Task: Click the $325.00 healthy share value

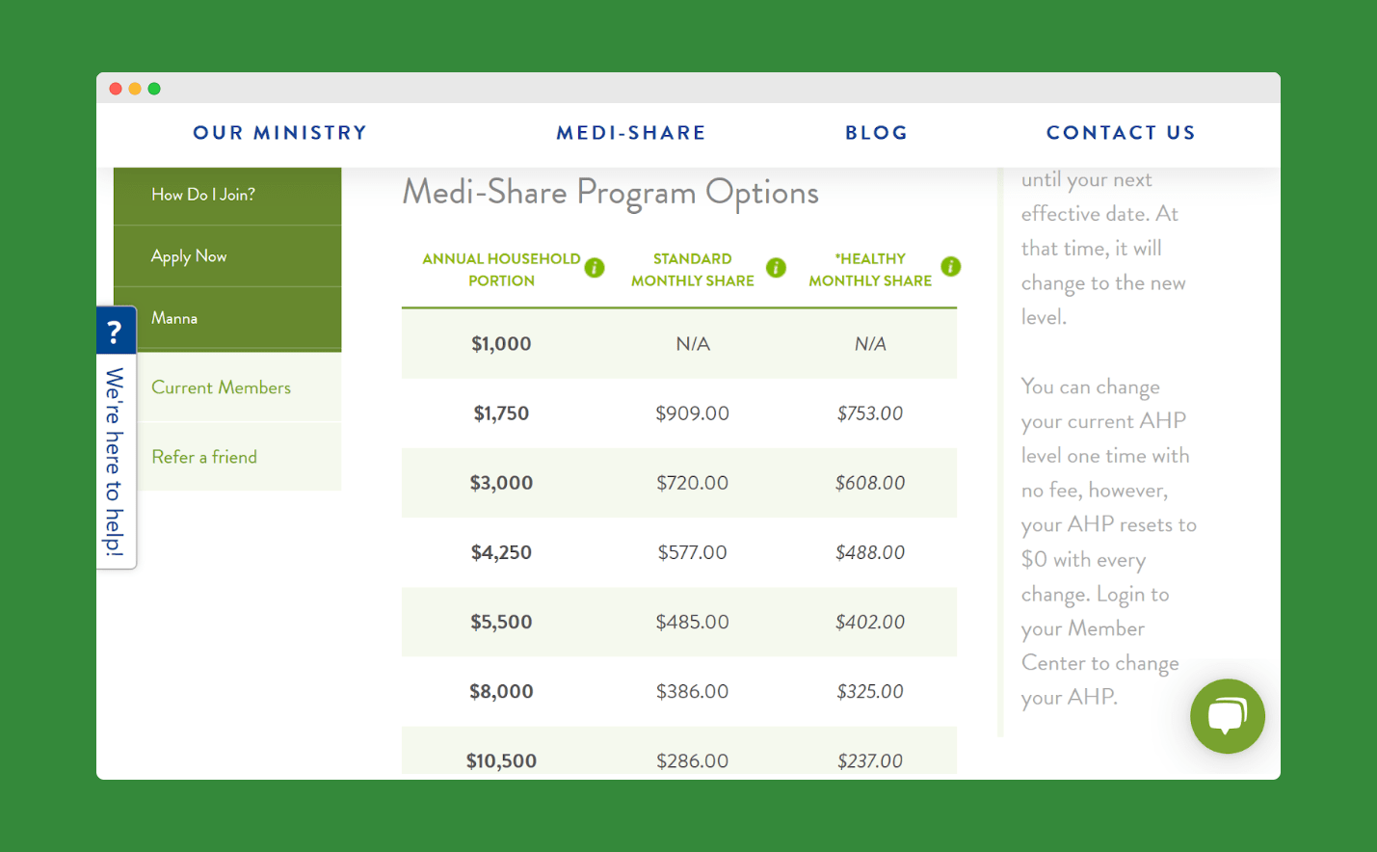Action: point(870,691)
